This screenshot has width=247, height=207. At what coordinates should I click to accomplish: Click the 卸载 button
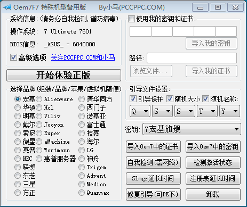pos(213,194)
